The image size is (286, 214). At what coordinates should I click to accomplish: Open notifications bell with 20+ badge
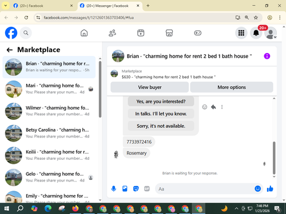(x=256, y=33)
